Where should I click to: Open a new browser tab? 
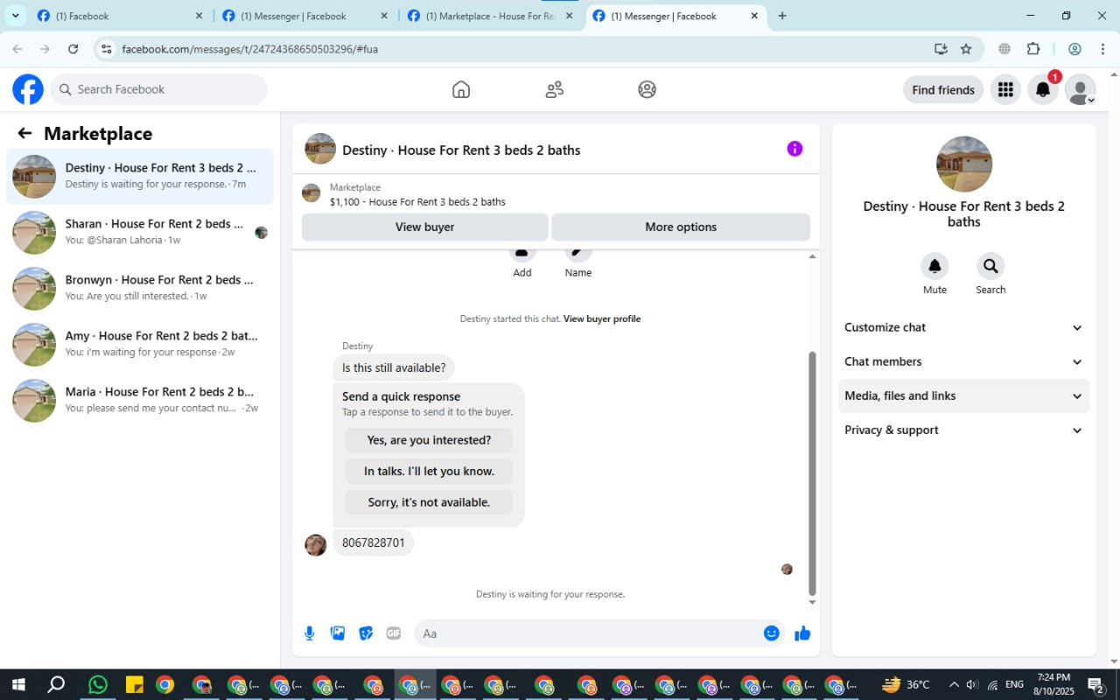(x=782, y=16)
